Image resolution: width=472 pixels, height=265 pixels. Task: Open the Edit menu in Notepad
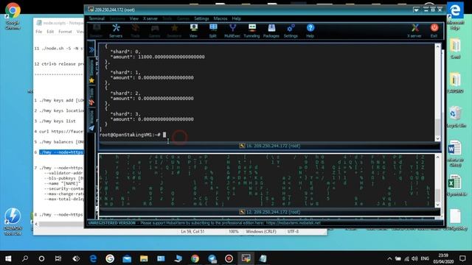[50, 32]
